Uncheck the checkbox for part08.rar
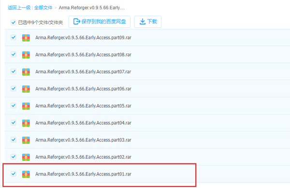 point(14,54)
